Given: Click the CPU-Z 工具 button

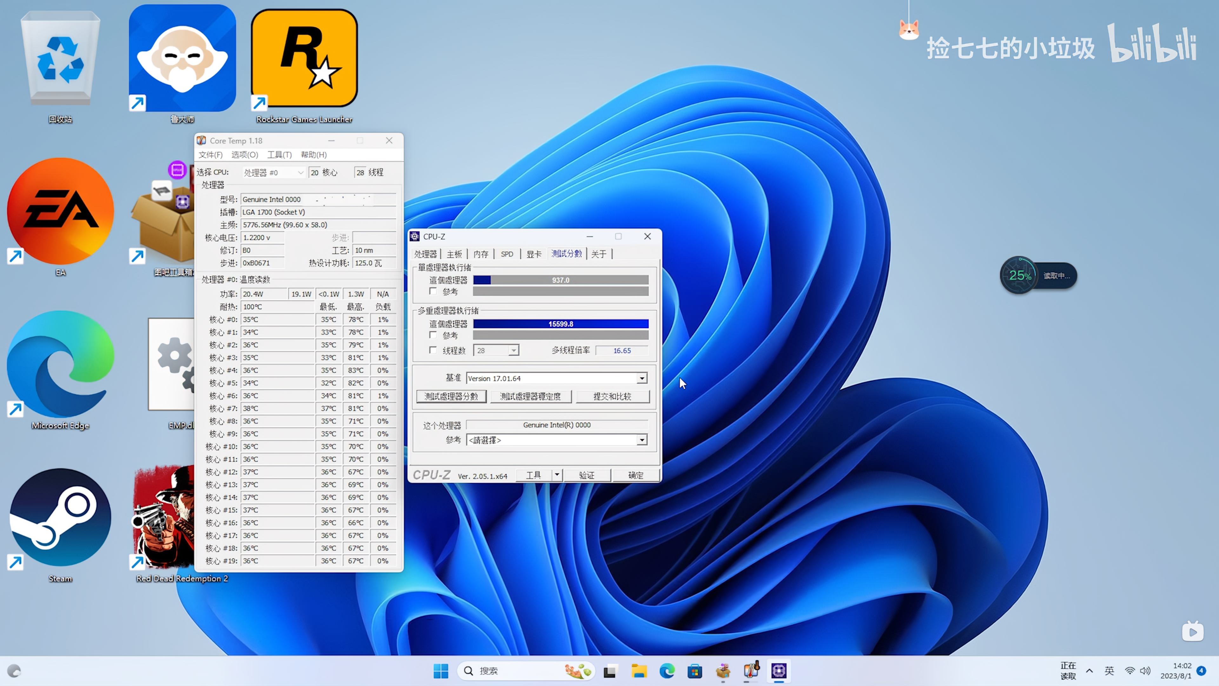Looking at the screenshot, I should (534, 475).
